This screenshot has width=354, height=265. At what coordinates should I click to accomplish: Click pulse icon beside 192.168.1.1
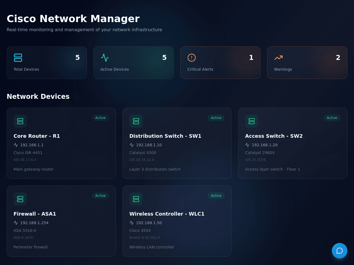click(x=16, y=145)
